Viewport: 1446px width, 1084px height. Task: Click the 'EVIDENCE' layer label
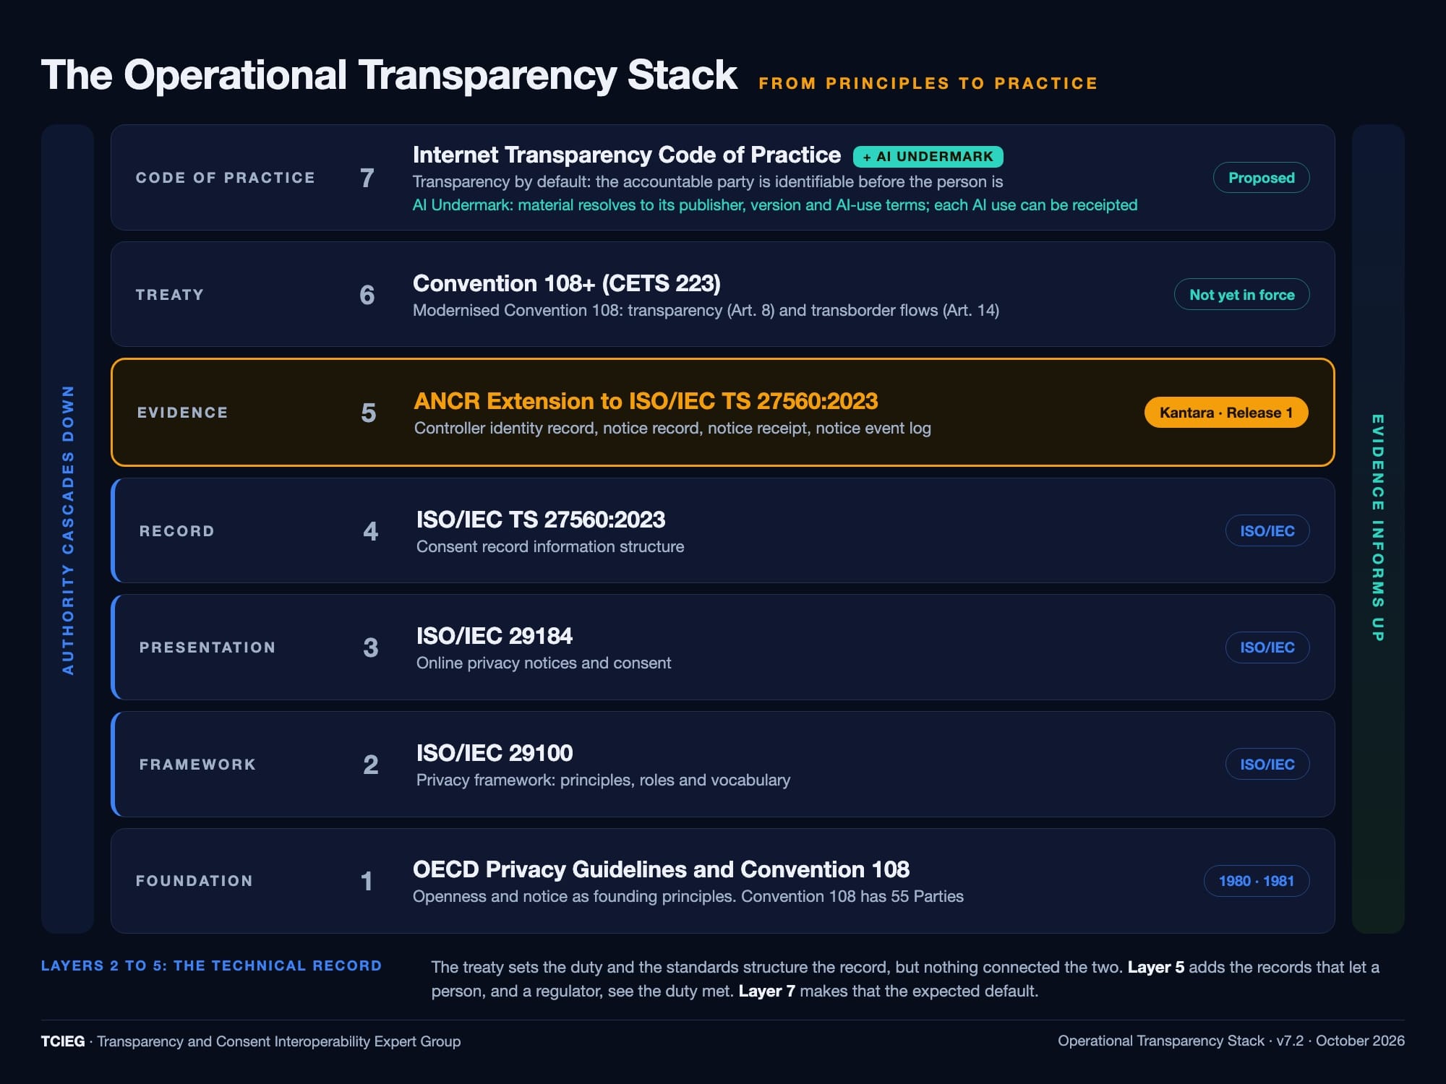tap(183, 413)
